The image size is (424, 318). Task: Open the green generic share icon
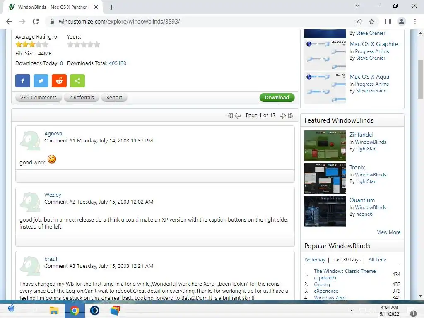(77, 81)
